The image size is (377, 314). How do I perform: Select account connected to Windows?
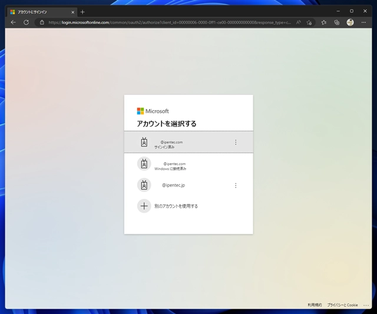(x=188, y=164)
